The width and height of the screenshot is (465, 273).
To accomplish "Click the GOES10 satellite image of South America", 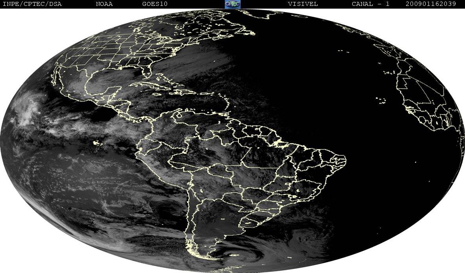I will (233, 141).
